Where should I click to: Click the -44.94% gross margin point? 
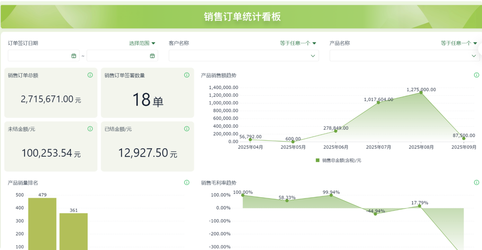click(x=375, y=214)
